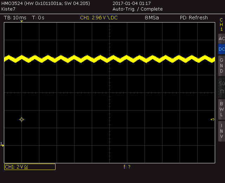Set channel coupling to GND
225x183 pixels.
(x=221, y=65)
